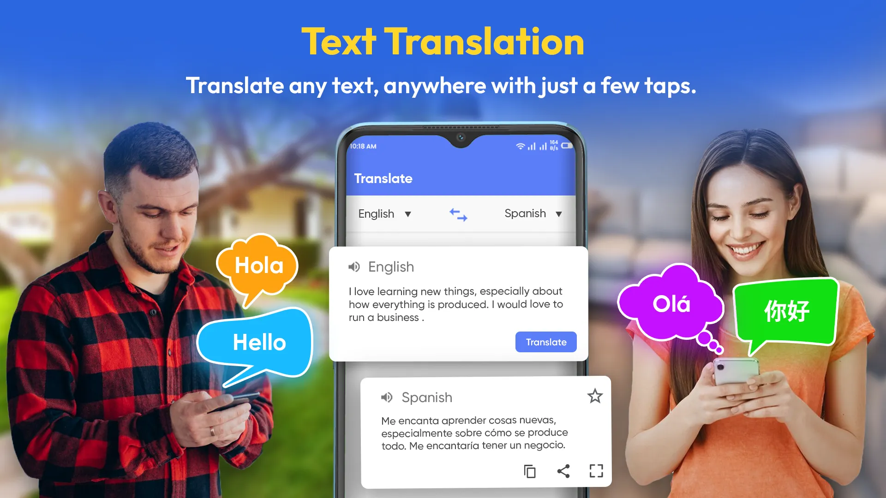The width and height of the screenshot is (886, 498).
Task: Click the audio speaker icon for English
Action: point(353,267)
